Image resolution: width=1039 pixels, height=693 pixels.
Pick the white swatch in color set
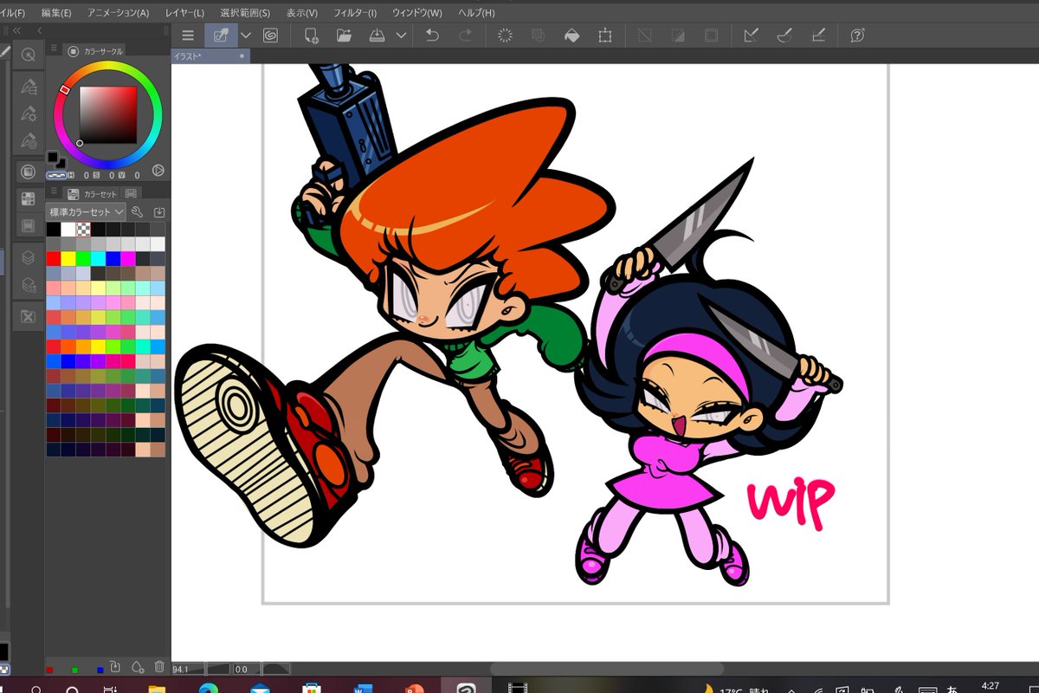[x=68, y=230]
